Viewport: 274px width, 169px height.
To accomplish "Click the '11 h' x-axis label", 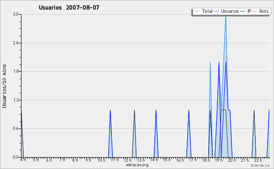I will coord(115,160).
